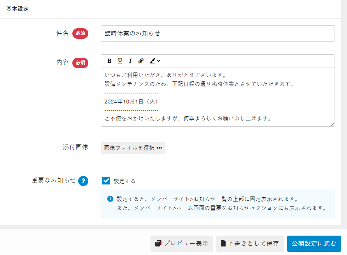Viewport: 347px width, 255px height.
Task: Uncheck the 設定する checkbox
Action: (106, 181)
